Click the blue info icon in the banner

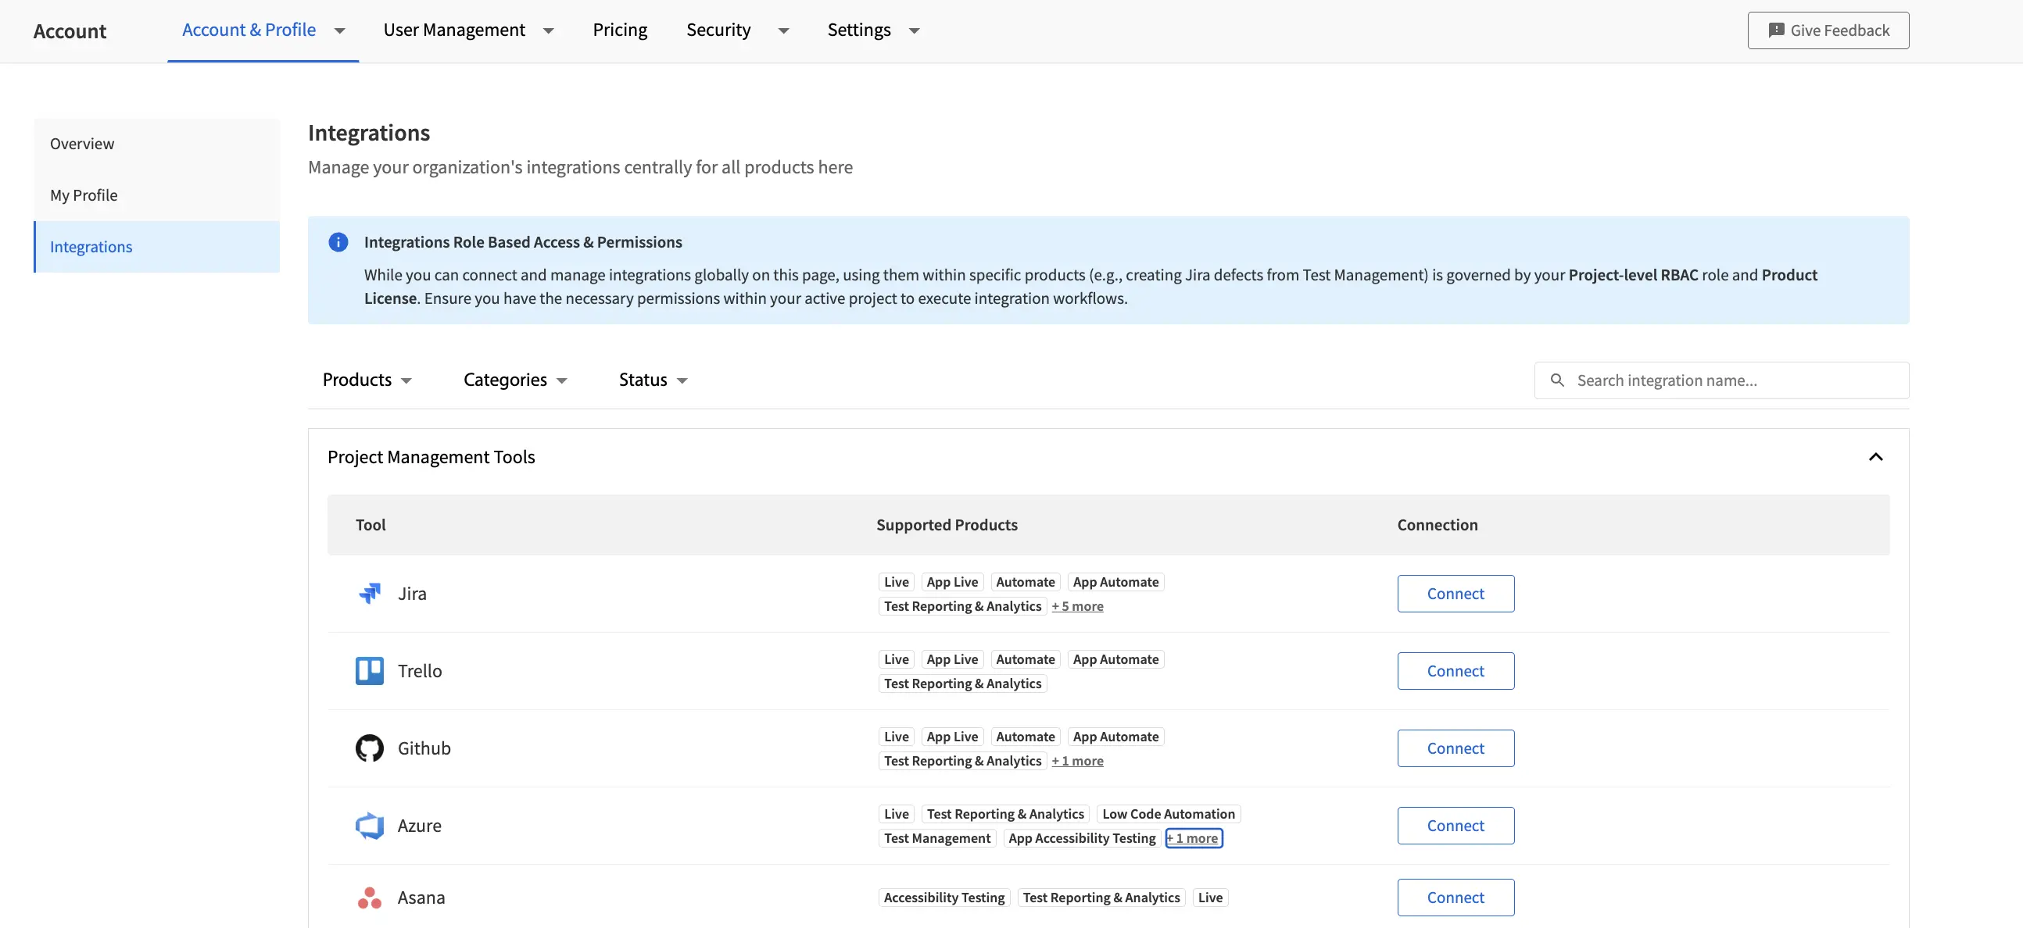pos(338,242)
